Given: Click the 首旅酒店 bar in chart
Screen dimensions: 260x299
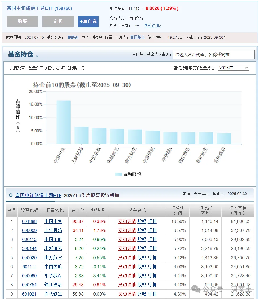Looking at the screenshot, I should coord(224,139).
